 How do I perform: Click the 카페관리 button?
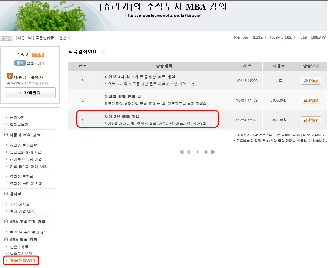30,92
